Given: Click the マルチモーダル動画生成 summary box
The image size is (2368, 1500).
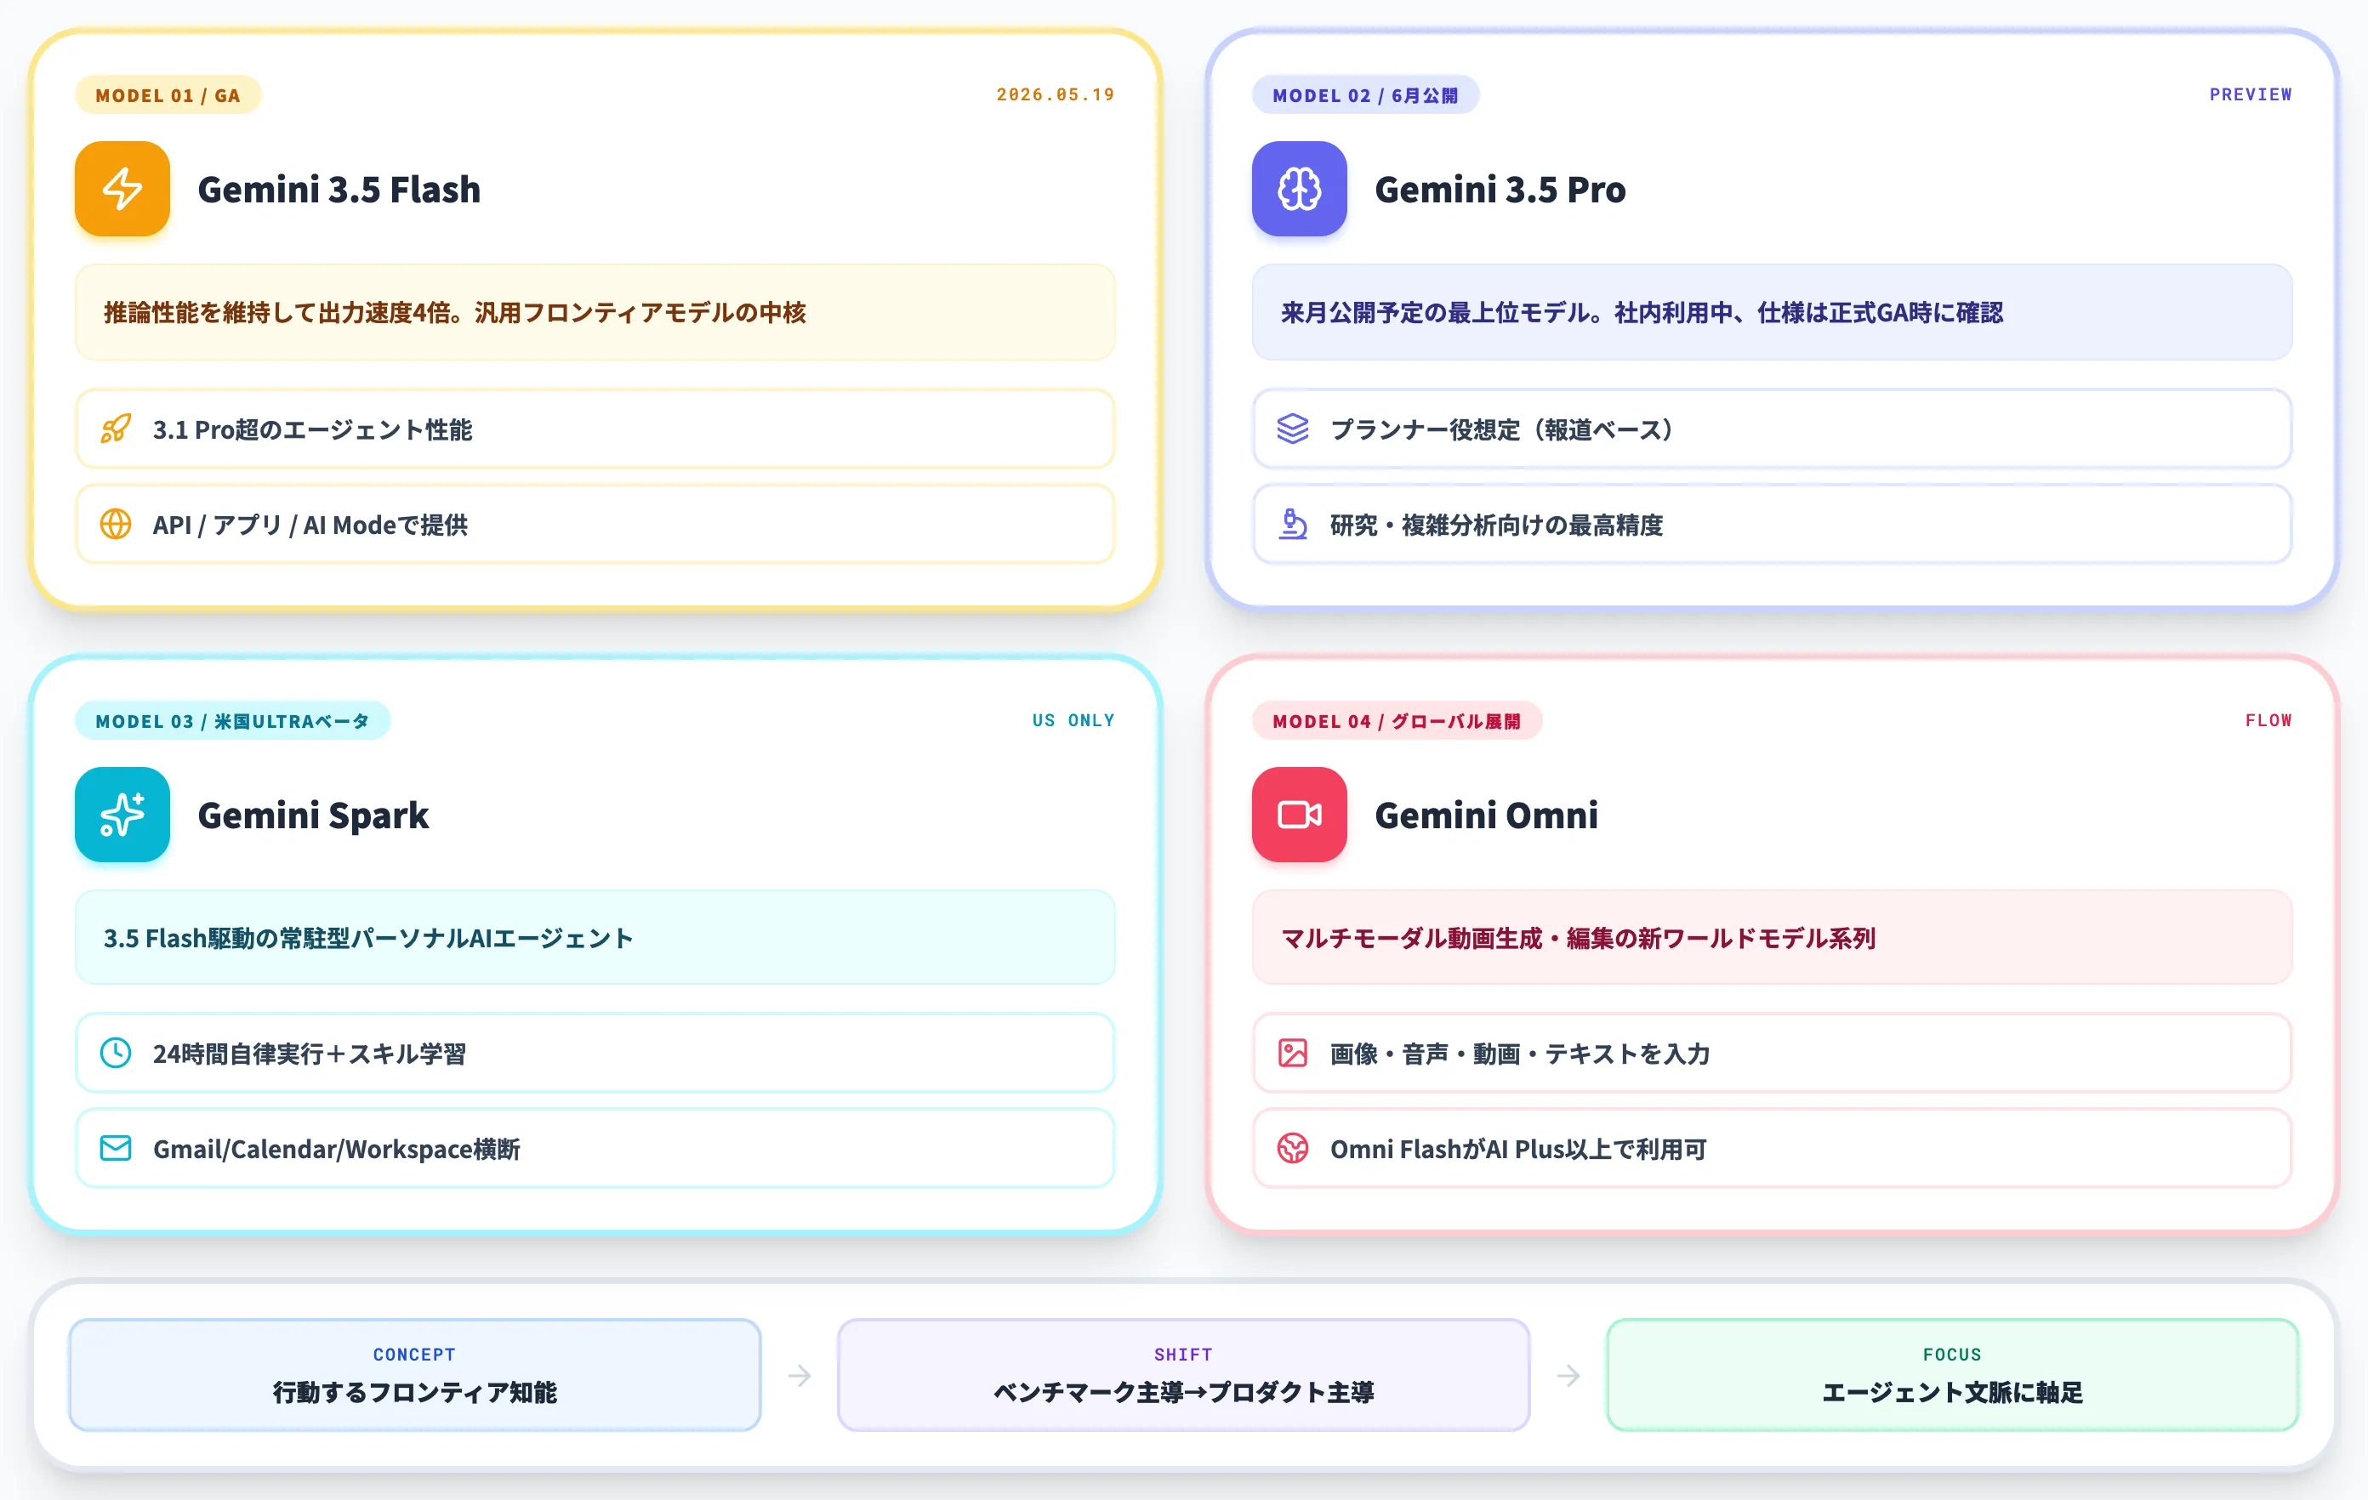Looking at the screenshot, I should pos(1772,938).
